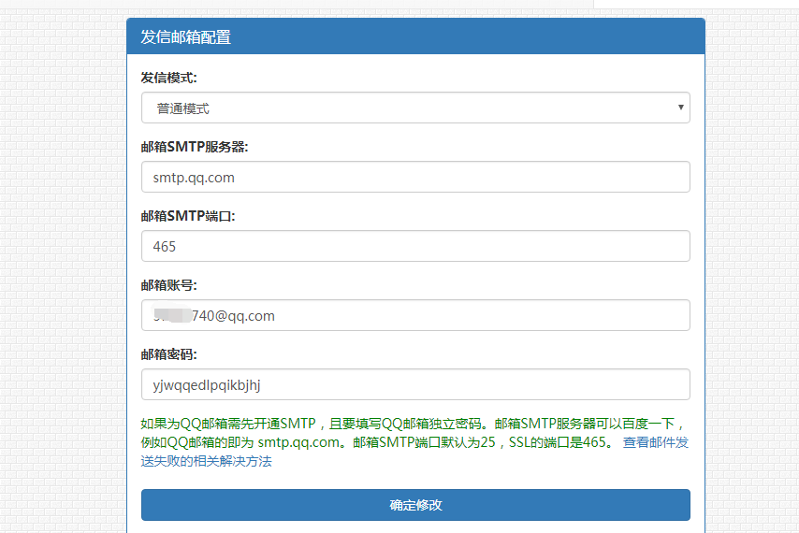Open the 查看邮件发送失败的相关解决方法 link
The height and width of the screenshot is (533, 799).
(655, 442)
